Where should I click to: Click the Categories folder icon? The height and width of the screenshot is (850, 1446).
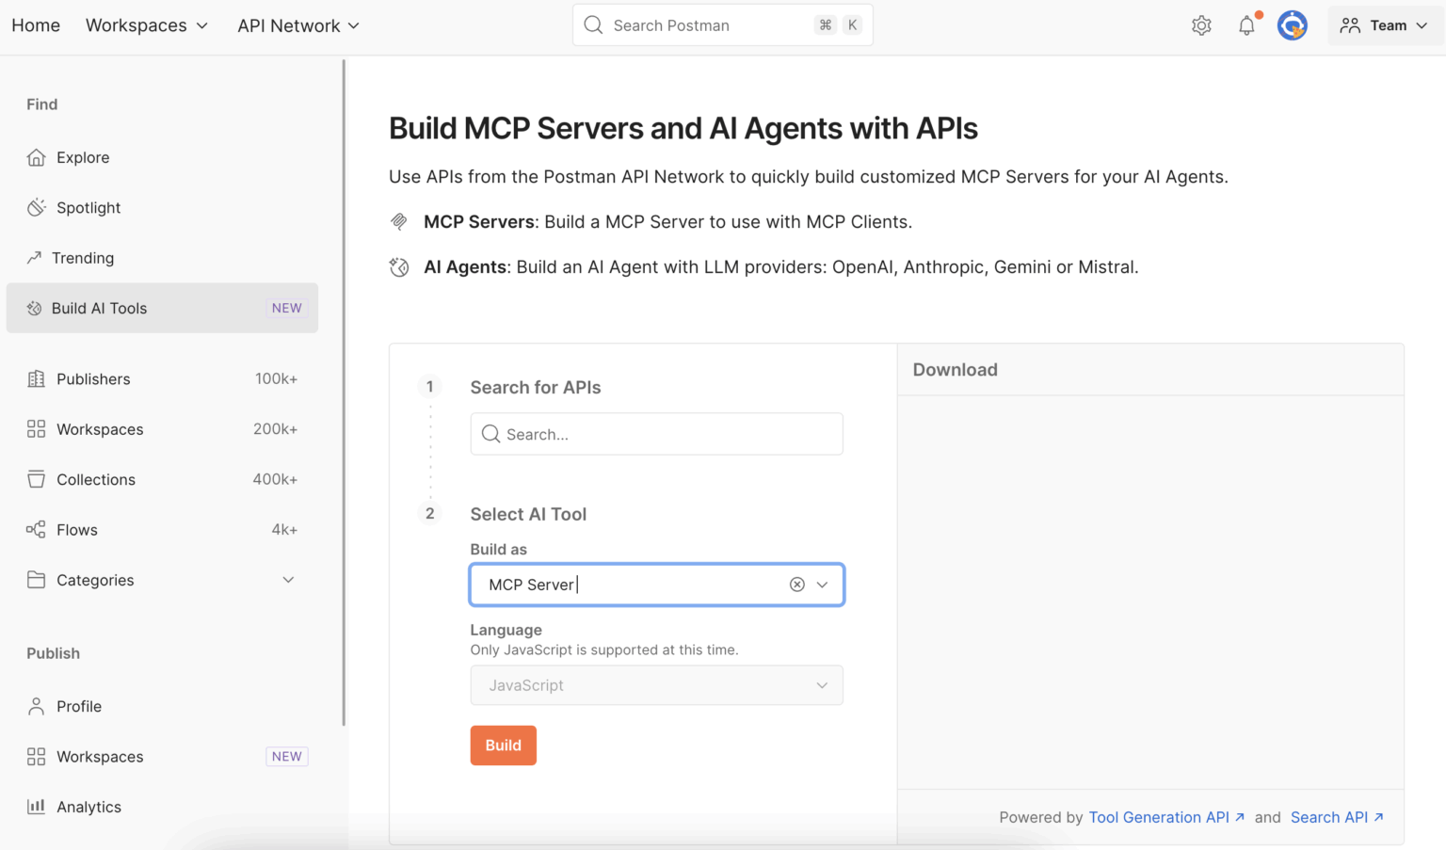[x=36, y=580]
